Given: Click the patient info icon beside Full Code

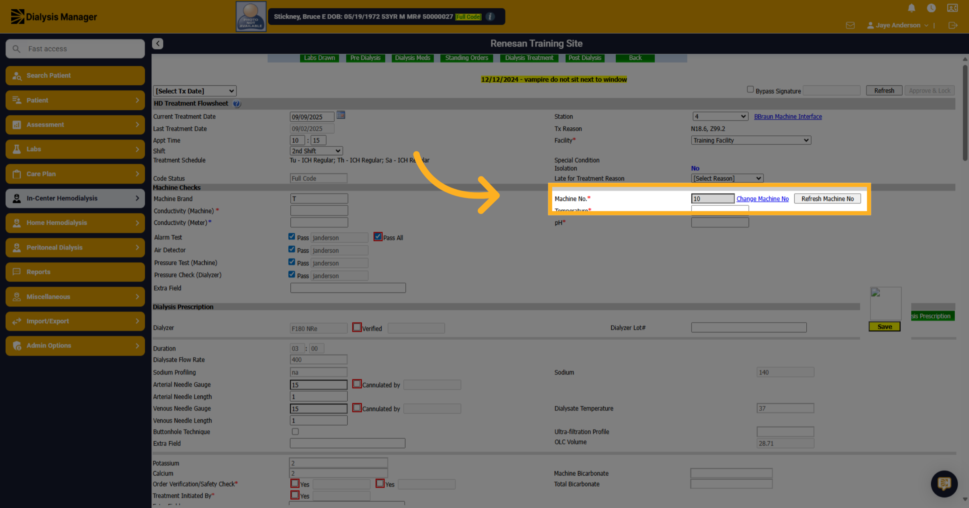Looking at the screenshot, I should (x=490, y=17).
